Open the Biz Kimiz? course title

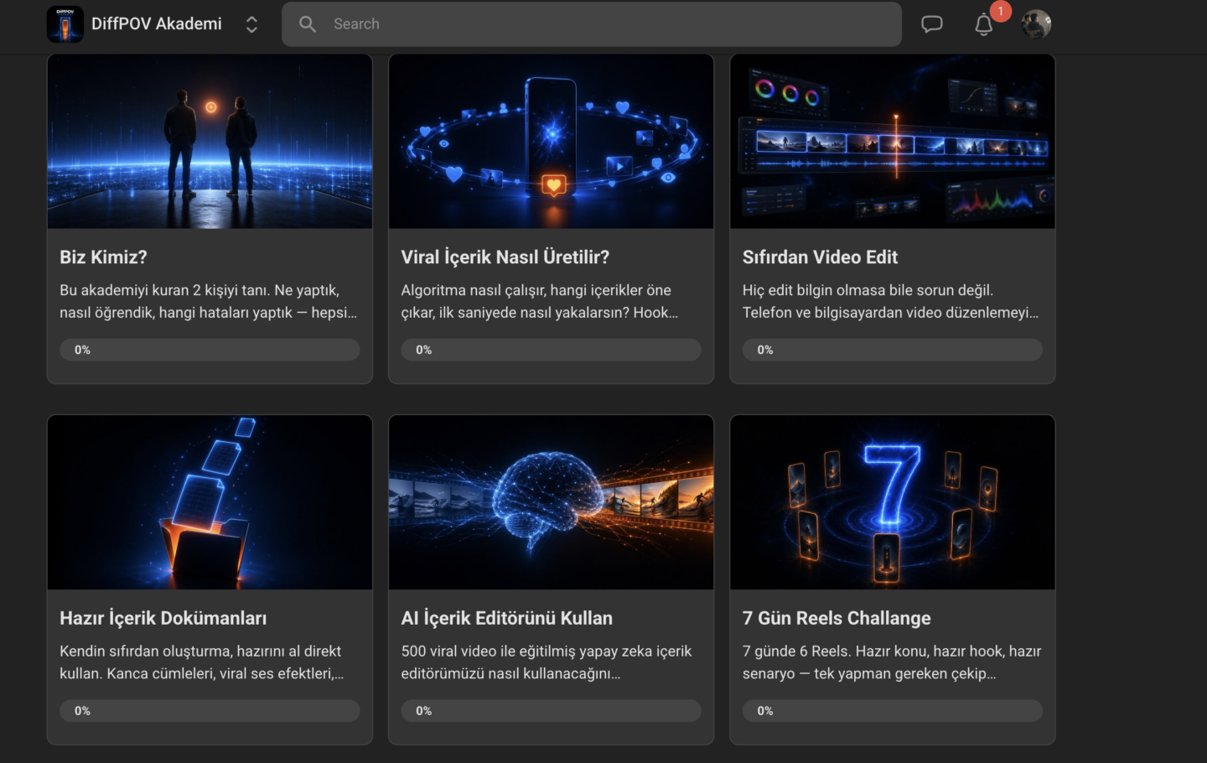[103, 257]
